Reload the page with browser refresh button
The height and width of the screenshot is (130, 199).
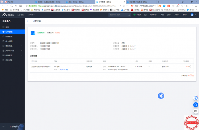click(x=12, y=6)
